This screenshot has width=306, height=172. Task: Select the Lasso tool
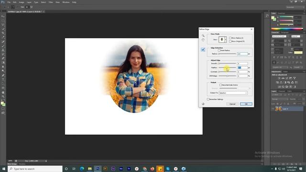pyautogui.click(x=3, y=25)
